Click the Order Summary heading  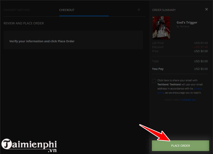(x=164, y=10)
